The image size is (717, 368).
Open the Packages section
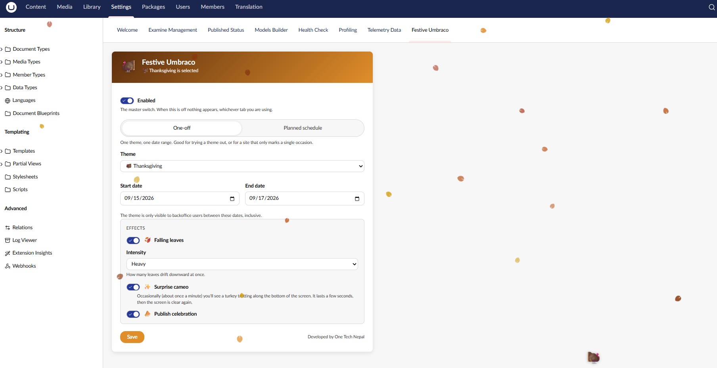(153, 7)
